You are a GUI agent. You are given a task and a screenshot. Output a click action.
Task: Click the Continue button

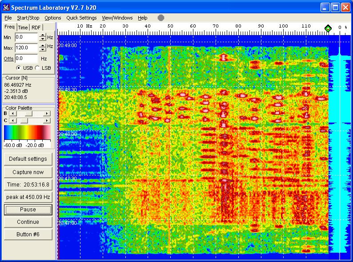point(28,222)
